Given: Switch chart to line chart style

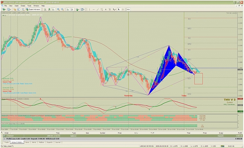Looking at the screenshot, I should pyautogui.click(x=53, y=9).
